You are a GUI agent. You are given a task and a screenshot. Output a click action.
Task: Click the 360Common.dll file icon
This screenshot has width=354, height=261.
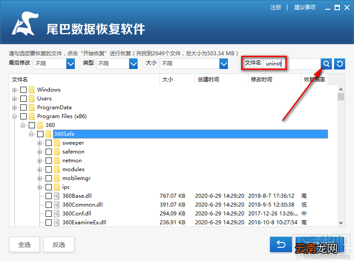pyautogui.click(x=57, y=205)
